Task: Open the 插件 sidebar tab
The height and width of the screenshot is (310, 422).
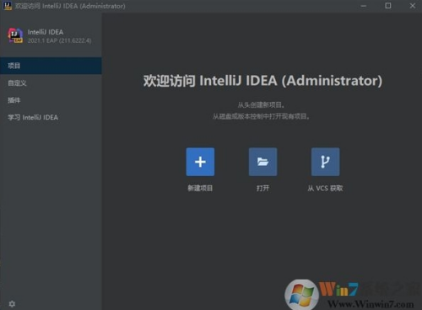Action: point(51,100)
